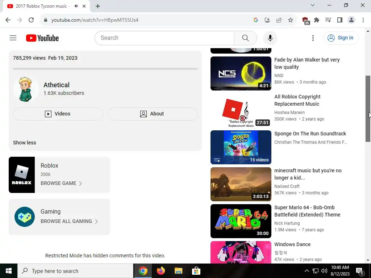This screenshot has width=371, height=278.
Task: Click the install app icon in address bar
Action: (x=267, y=20)
